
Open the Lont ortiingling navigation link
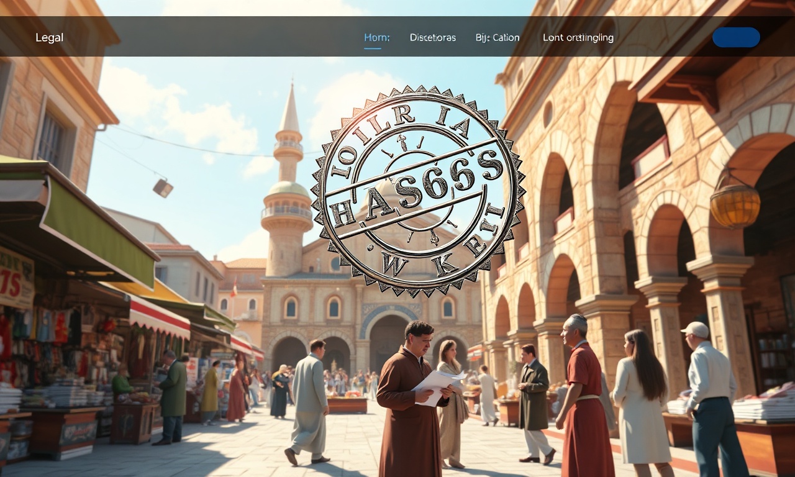click(578, 37)
